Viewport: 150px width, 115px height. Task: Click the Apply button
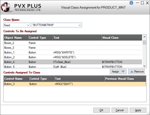(x=138, y=110)
